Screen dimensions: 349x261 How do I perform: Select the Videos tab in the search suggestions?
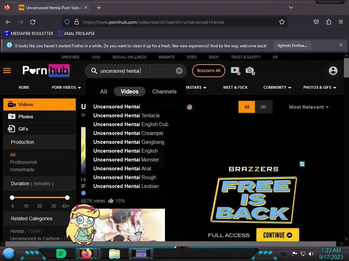(x=130, y=91)
